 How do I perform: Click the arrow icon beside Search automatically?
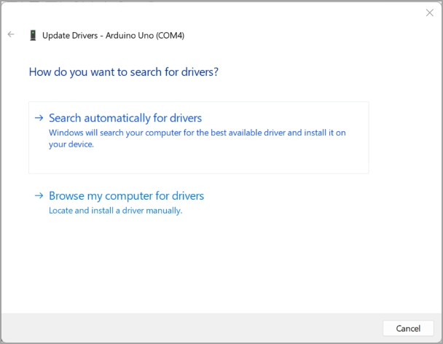click(39, 118)
